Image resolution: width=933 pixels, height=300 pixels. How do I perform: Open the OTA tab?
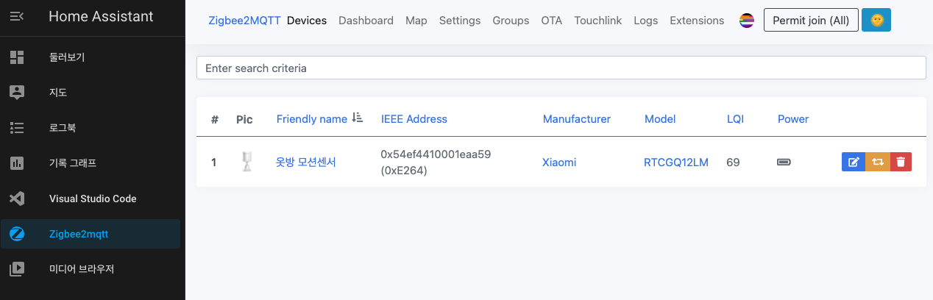click(x=552, y=21)
